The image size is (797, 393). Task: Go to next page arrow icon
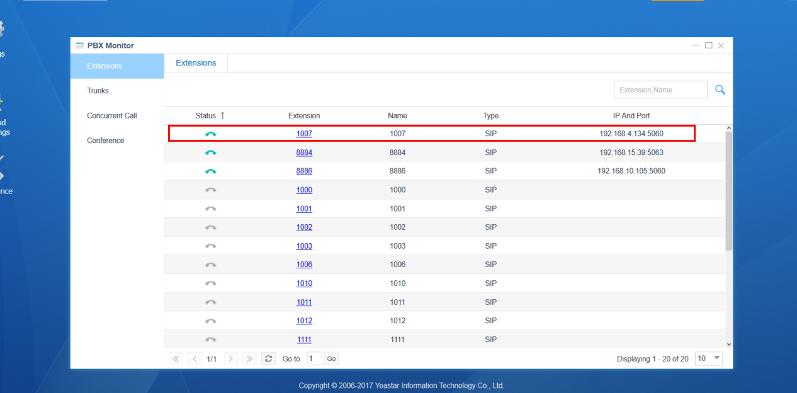pyautogui.click(x=231, y=358)
